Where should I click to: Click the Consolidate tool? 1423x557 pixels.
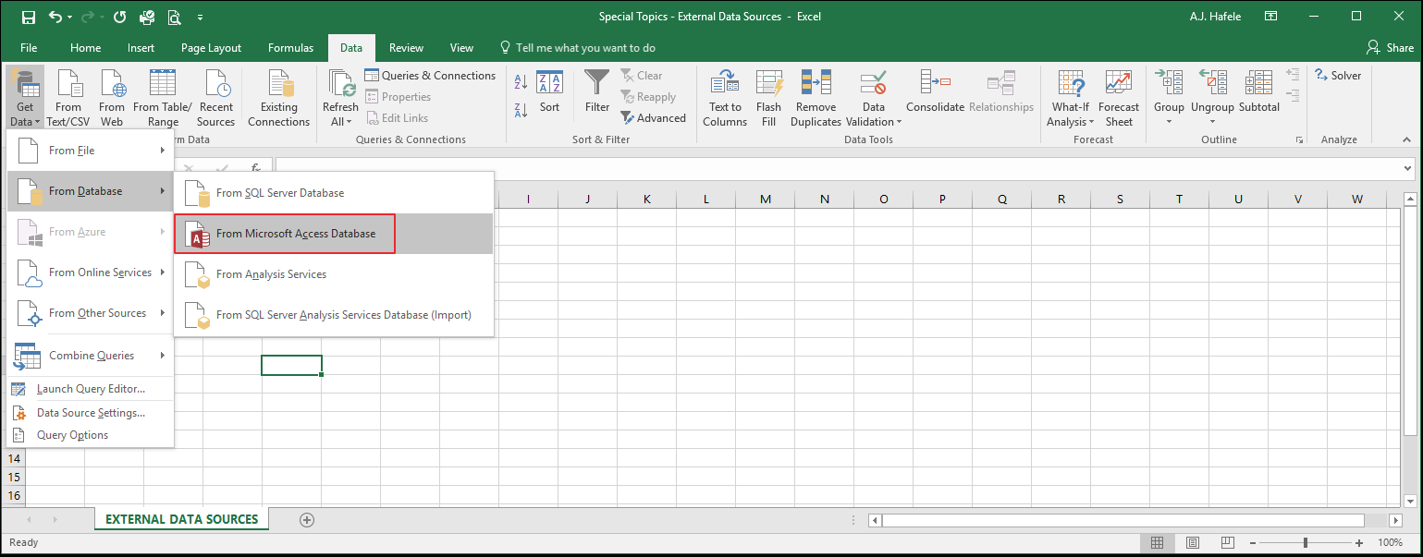935,92
